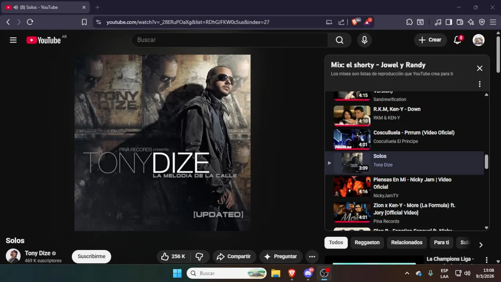Go to the YouTube home logo
501x282 pixels.
coord(43,40)
